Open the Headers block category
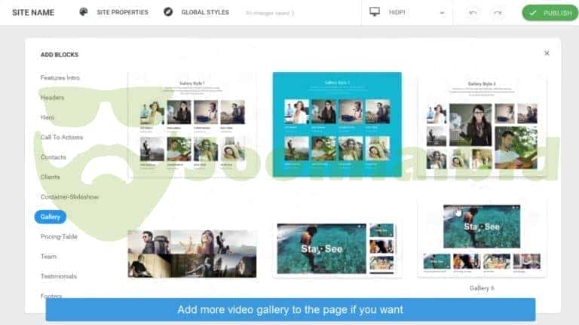The image size is (579, 325). pos(52,98)
